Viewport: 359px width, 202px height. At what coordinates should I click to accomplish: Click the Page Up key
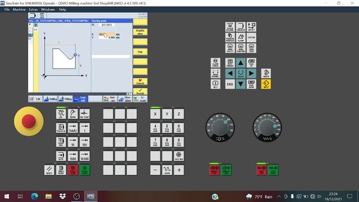click(x=251, y=62)
